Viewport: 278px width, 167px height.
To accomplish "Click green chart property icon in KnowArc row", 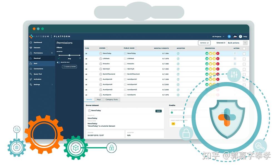I will tap(207, 64).
